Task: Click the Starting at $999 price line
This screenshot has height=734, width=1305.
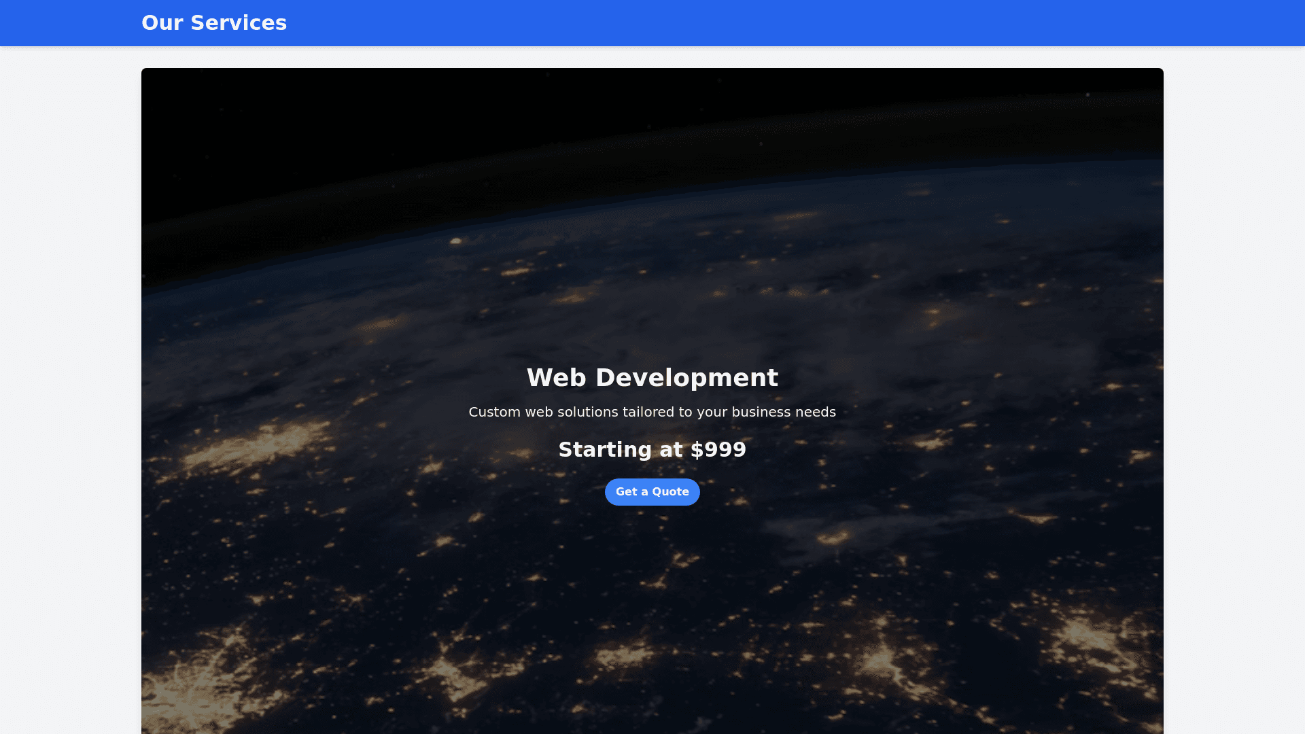Action: [652, 449]
